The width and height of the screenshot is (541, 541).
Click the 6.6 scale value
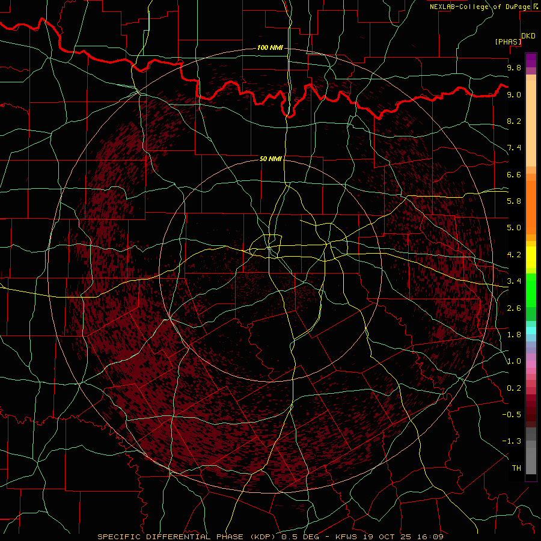pos(514,174)
